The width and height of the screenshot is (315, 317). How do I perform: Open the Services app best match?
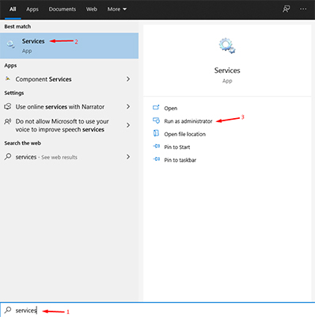coord(69,45)
